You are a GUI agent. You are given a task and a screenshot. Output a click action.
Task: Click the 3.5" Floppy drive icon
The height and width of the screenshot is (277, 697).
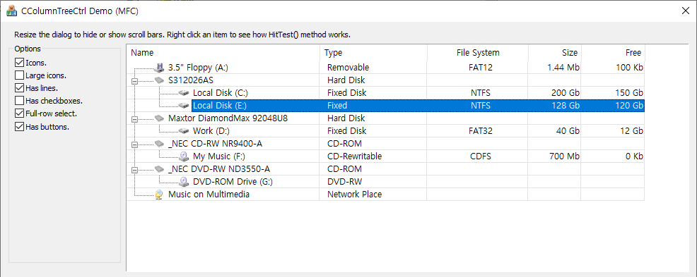coord(159,68)
